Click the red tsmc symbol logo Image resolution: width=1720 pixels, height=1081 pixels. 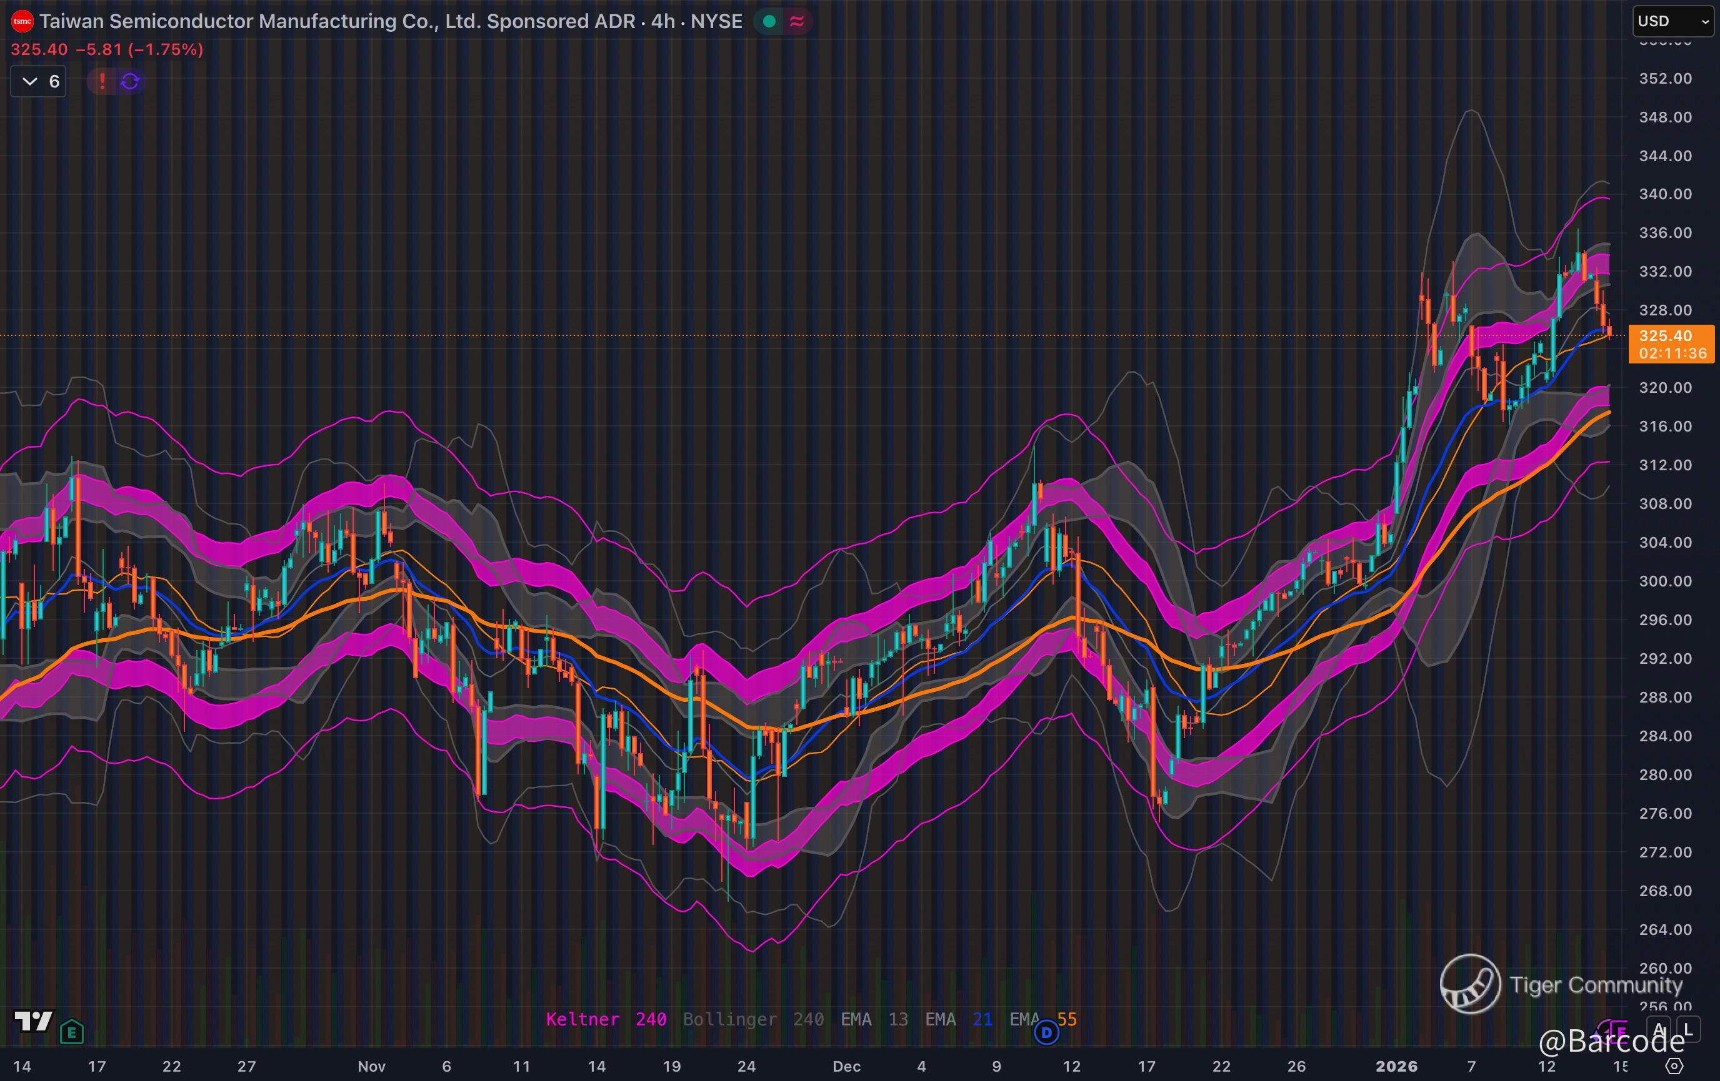(23, 21)
